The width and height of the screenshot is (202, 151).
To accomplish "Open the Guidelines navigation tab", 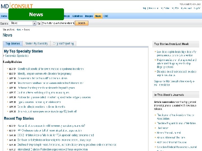I will (77, 16).
